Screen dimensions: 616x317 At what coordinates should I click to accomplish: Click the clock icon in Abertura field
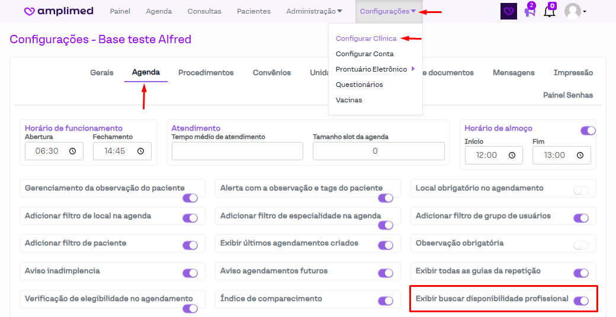click(72, 151)
